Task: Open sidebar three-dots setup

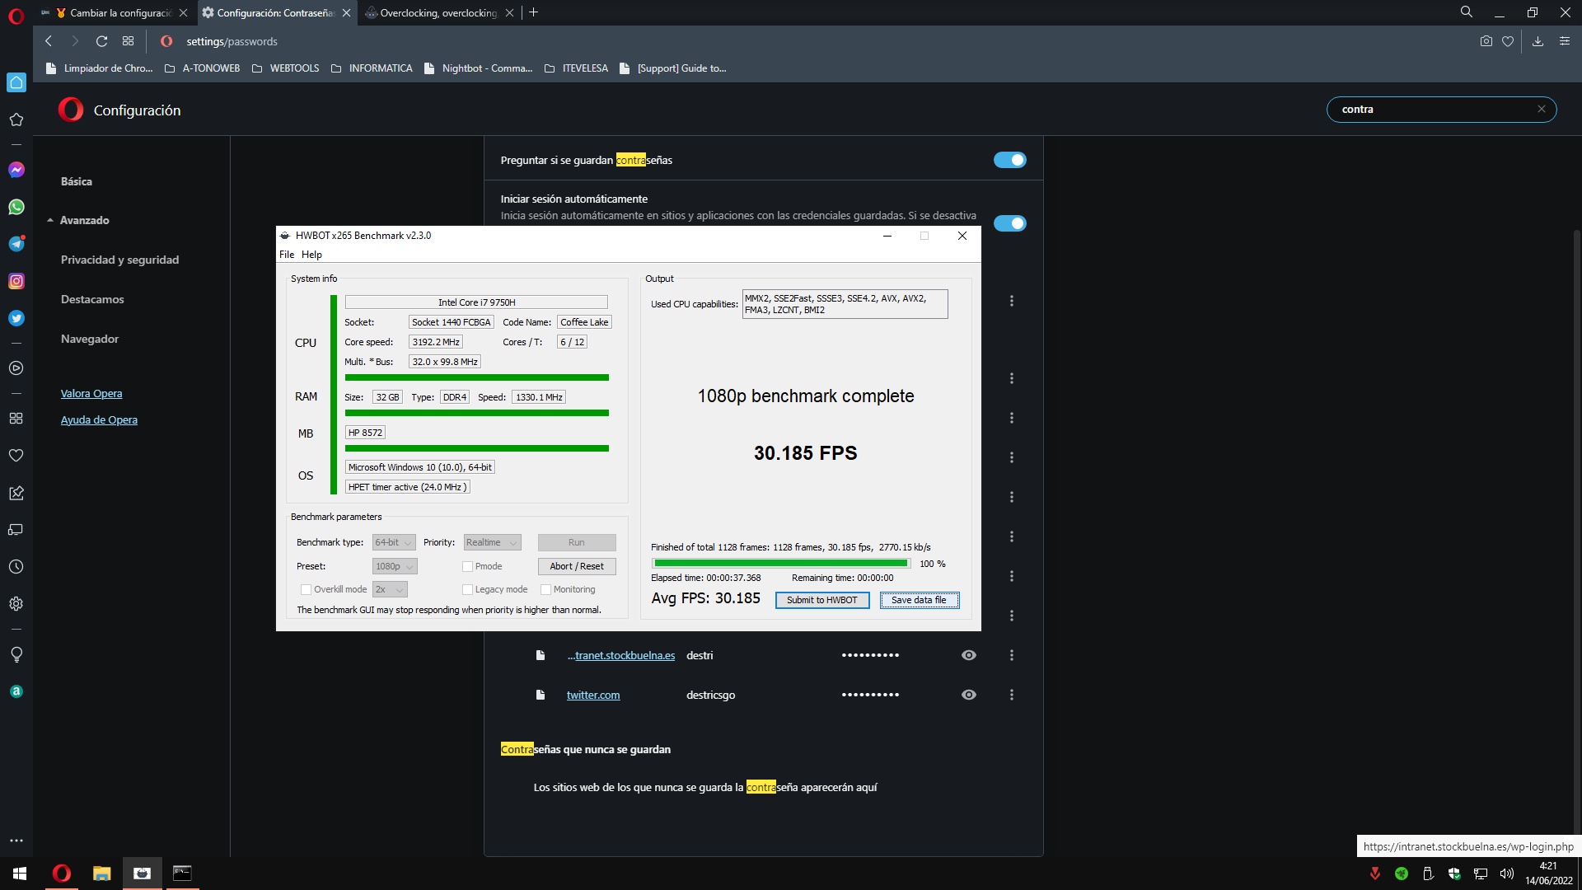Action: (16, 841)
